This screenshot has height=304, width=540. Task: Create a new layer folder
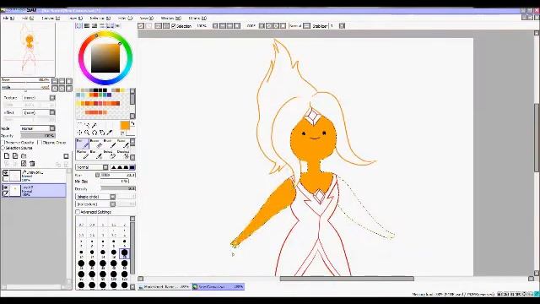tap(24, 155)
